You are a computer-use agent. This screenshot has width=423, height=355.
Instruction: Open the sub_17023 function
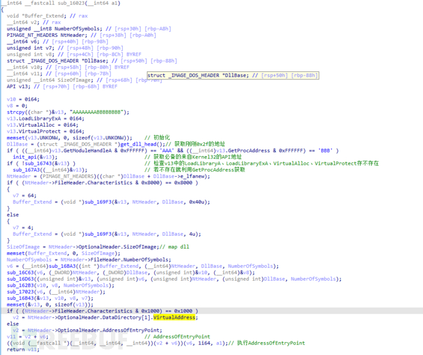(x=20, y=292)
